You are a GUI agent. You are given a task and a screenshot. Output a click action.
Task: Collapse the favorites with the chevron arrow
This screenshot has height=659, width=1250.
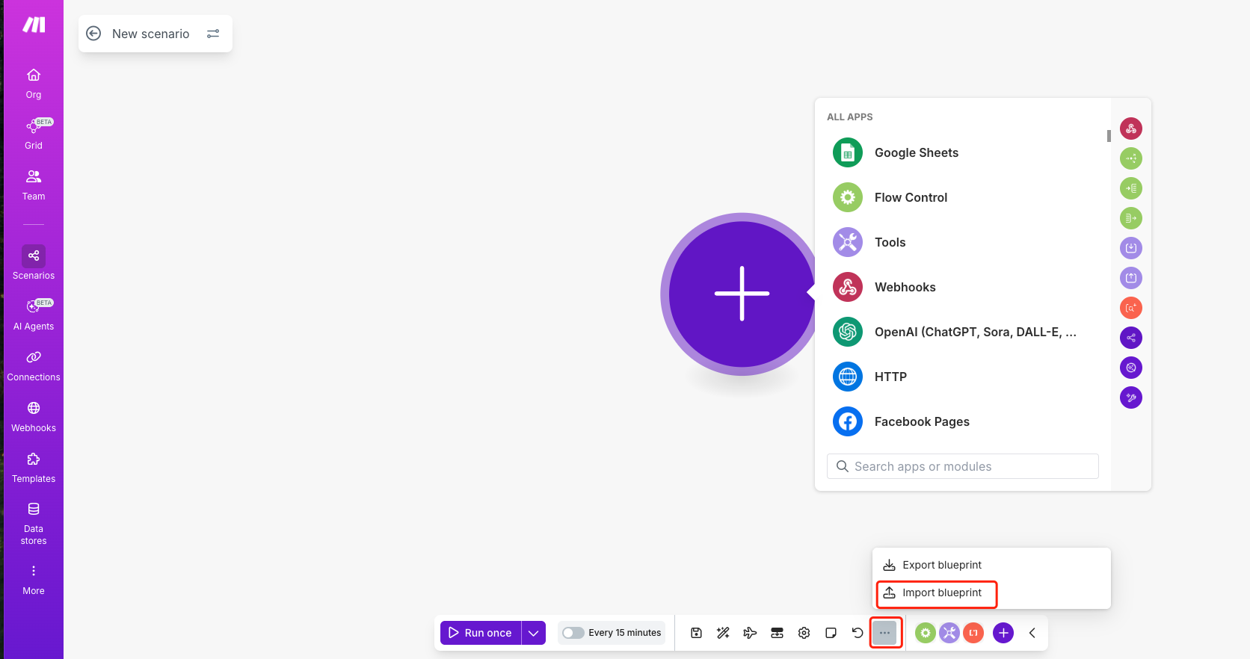click(x=1032, y=633)
